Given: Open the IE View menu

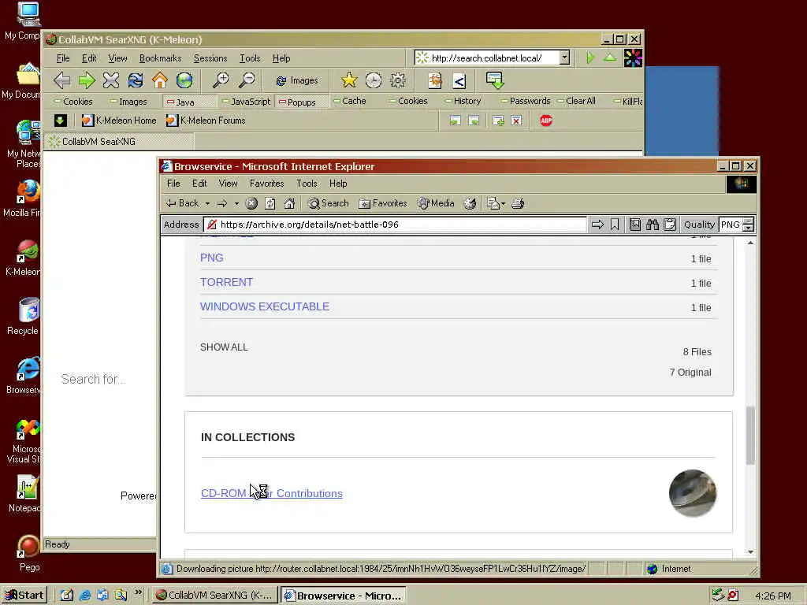Looking at the screenshot, I should pyautogui.click(x=228, y=183).
